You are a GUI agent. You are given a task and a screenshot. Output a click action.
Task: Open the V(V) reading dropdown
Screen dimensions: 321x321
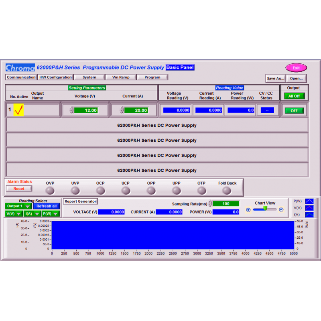tap(14, 214)
